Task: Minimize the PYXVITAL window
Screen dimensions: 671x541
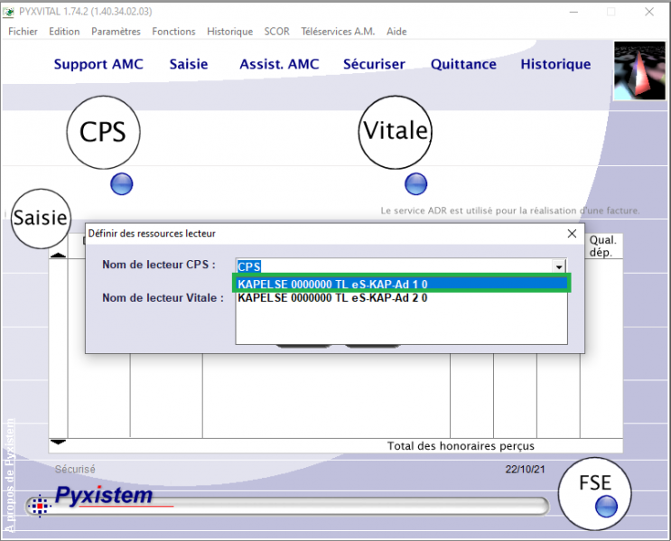Action: [573, 12]
